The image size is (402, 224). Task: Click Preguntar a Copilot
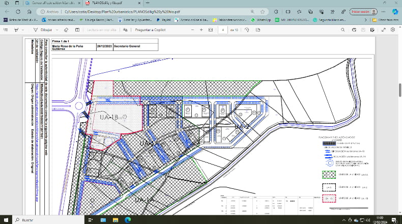click(150, 30)
